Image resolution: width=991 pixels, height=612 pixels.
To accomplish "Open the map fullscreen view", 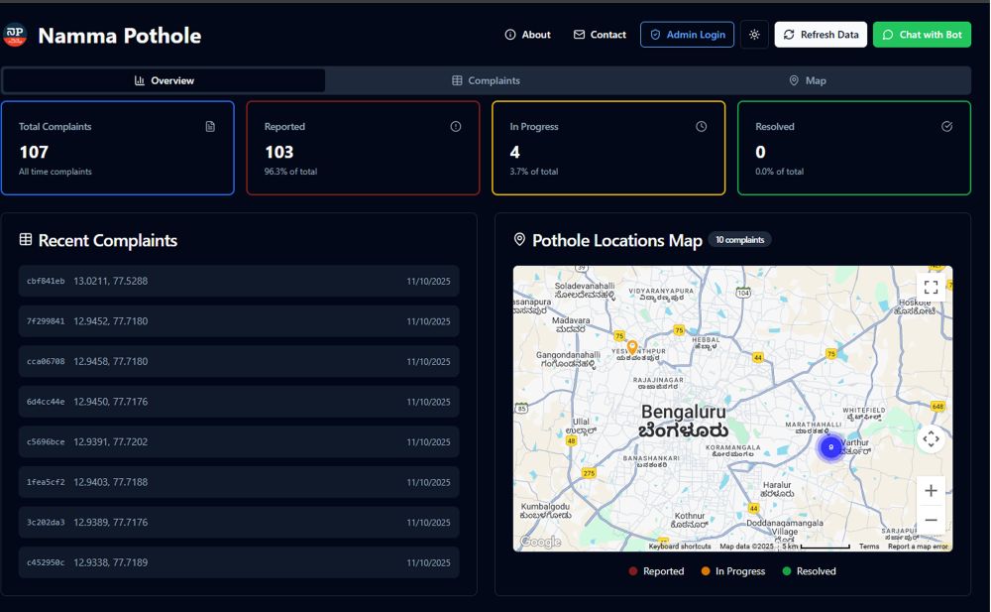I will (931, 287).
